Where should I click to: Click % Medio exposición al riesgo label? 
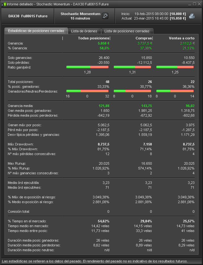30,202
